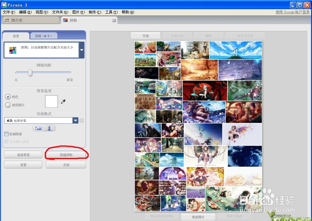Open the 编辑(E) menu
312x221 pixels.
click(25, 12)
